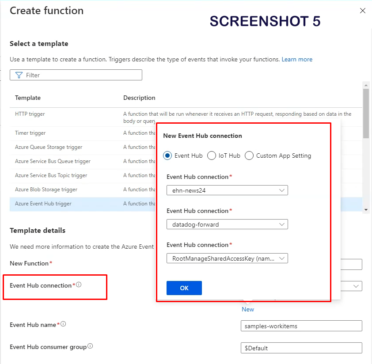
Task: Click the template list vertical scrollbar
Action: [366, 115]
